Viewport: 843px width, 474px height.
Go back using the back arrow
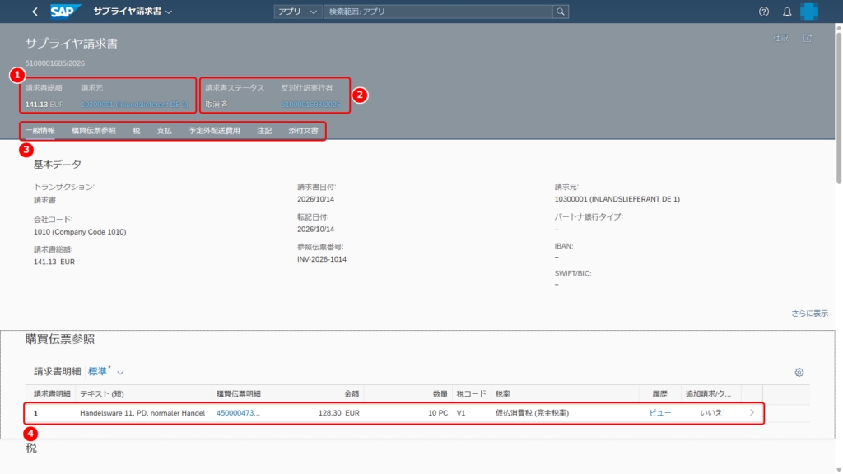35,12
